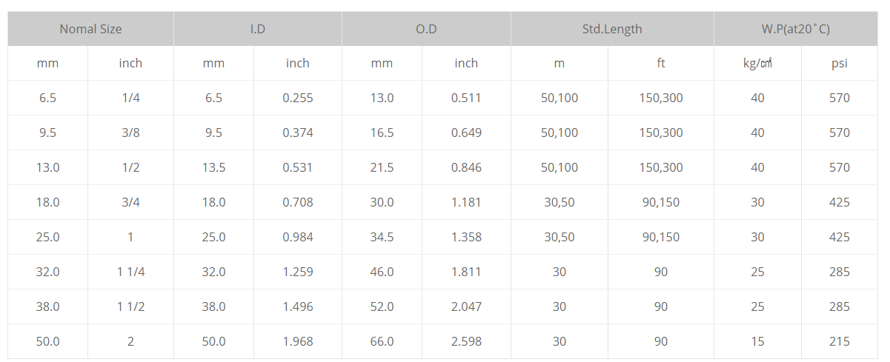Viewport: 890px width, 362px height.
Task: Click the 13.5 mm I.D value
Action: pyautogui.click(x=213, y=168)
